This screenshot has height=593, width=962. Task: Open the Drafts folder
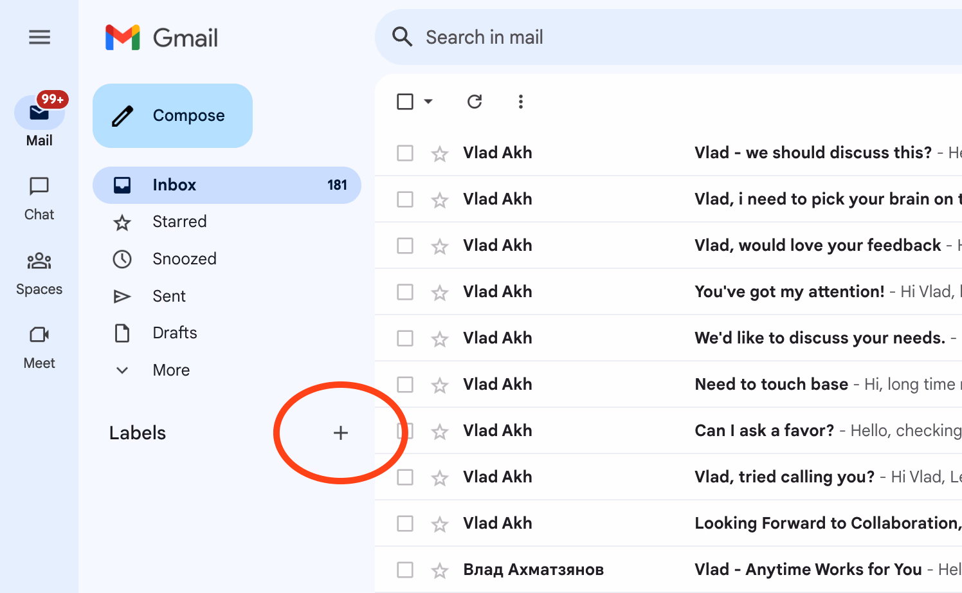pos(175,333)
